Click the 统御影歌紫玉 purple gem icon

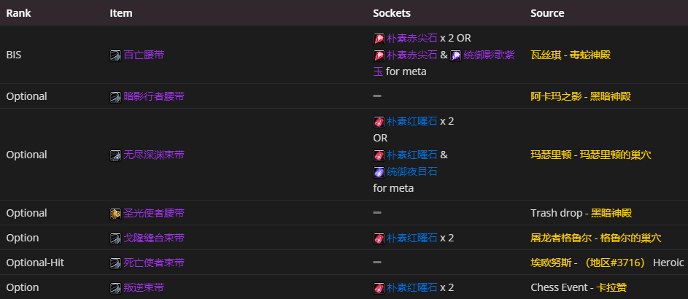pyautogui.click(x=455, y=55)
